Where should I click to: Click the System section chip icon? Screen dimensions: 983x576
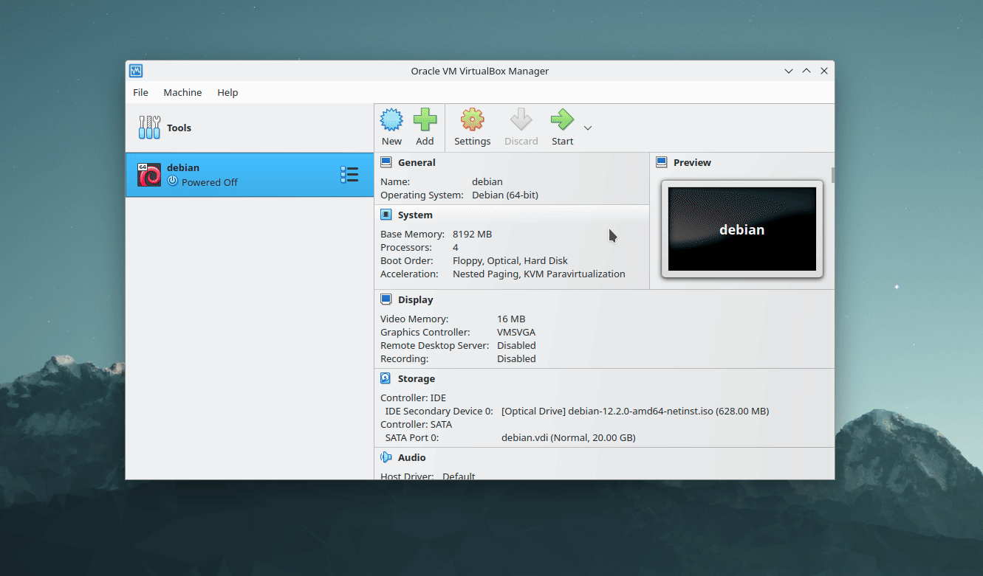(386, 215)
